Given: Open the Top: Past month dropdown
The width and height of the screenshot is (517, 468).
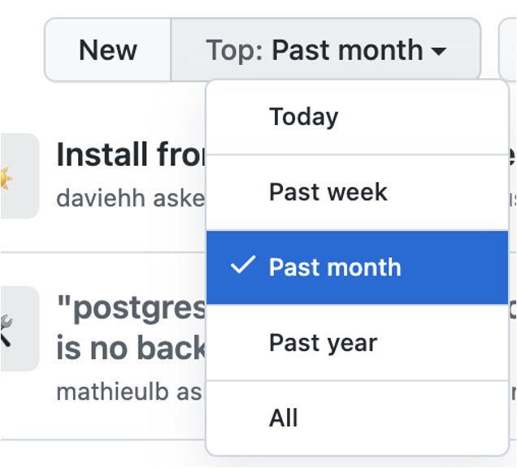Looking at the screenshot, I should click(x=326, y=50).
